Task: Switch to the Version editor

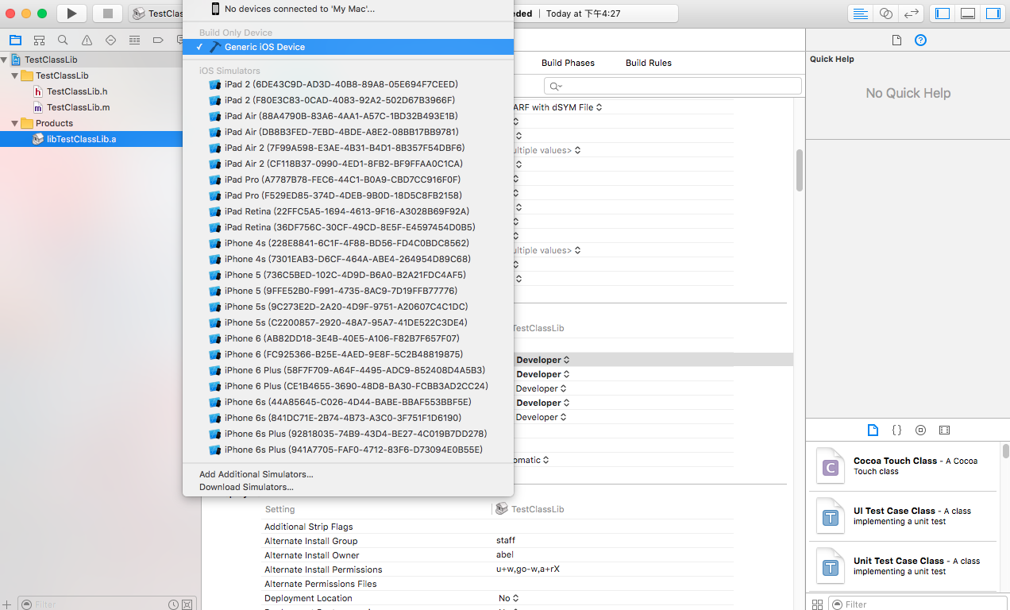Action: click(912, 14)
